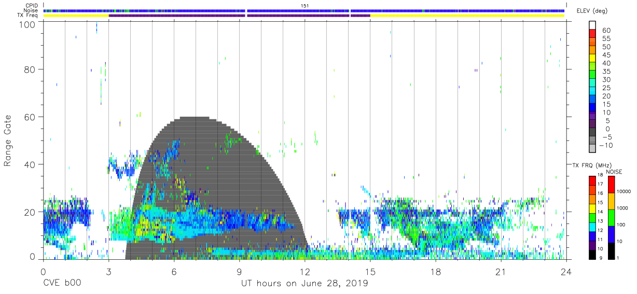The height and width of the screenshot is (294, 637).
Task: Select the Noise row label at top left
Action: pyautogui.click(x=31, y=10)
